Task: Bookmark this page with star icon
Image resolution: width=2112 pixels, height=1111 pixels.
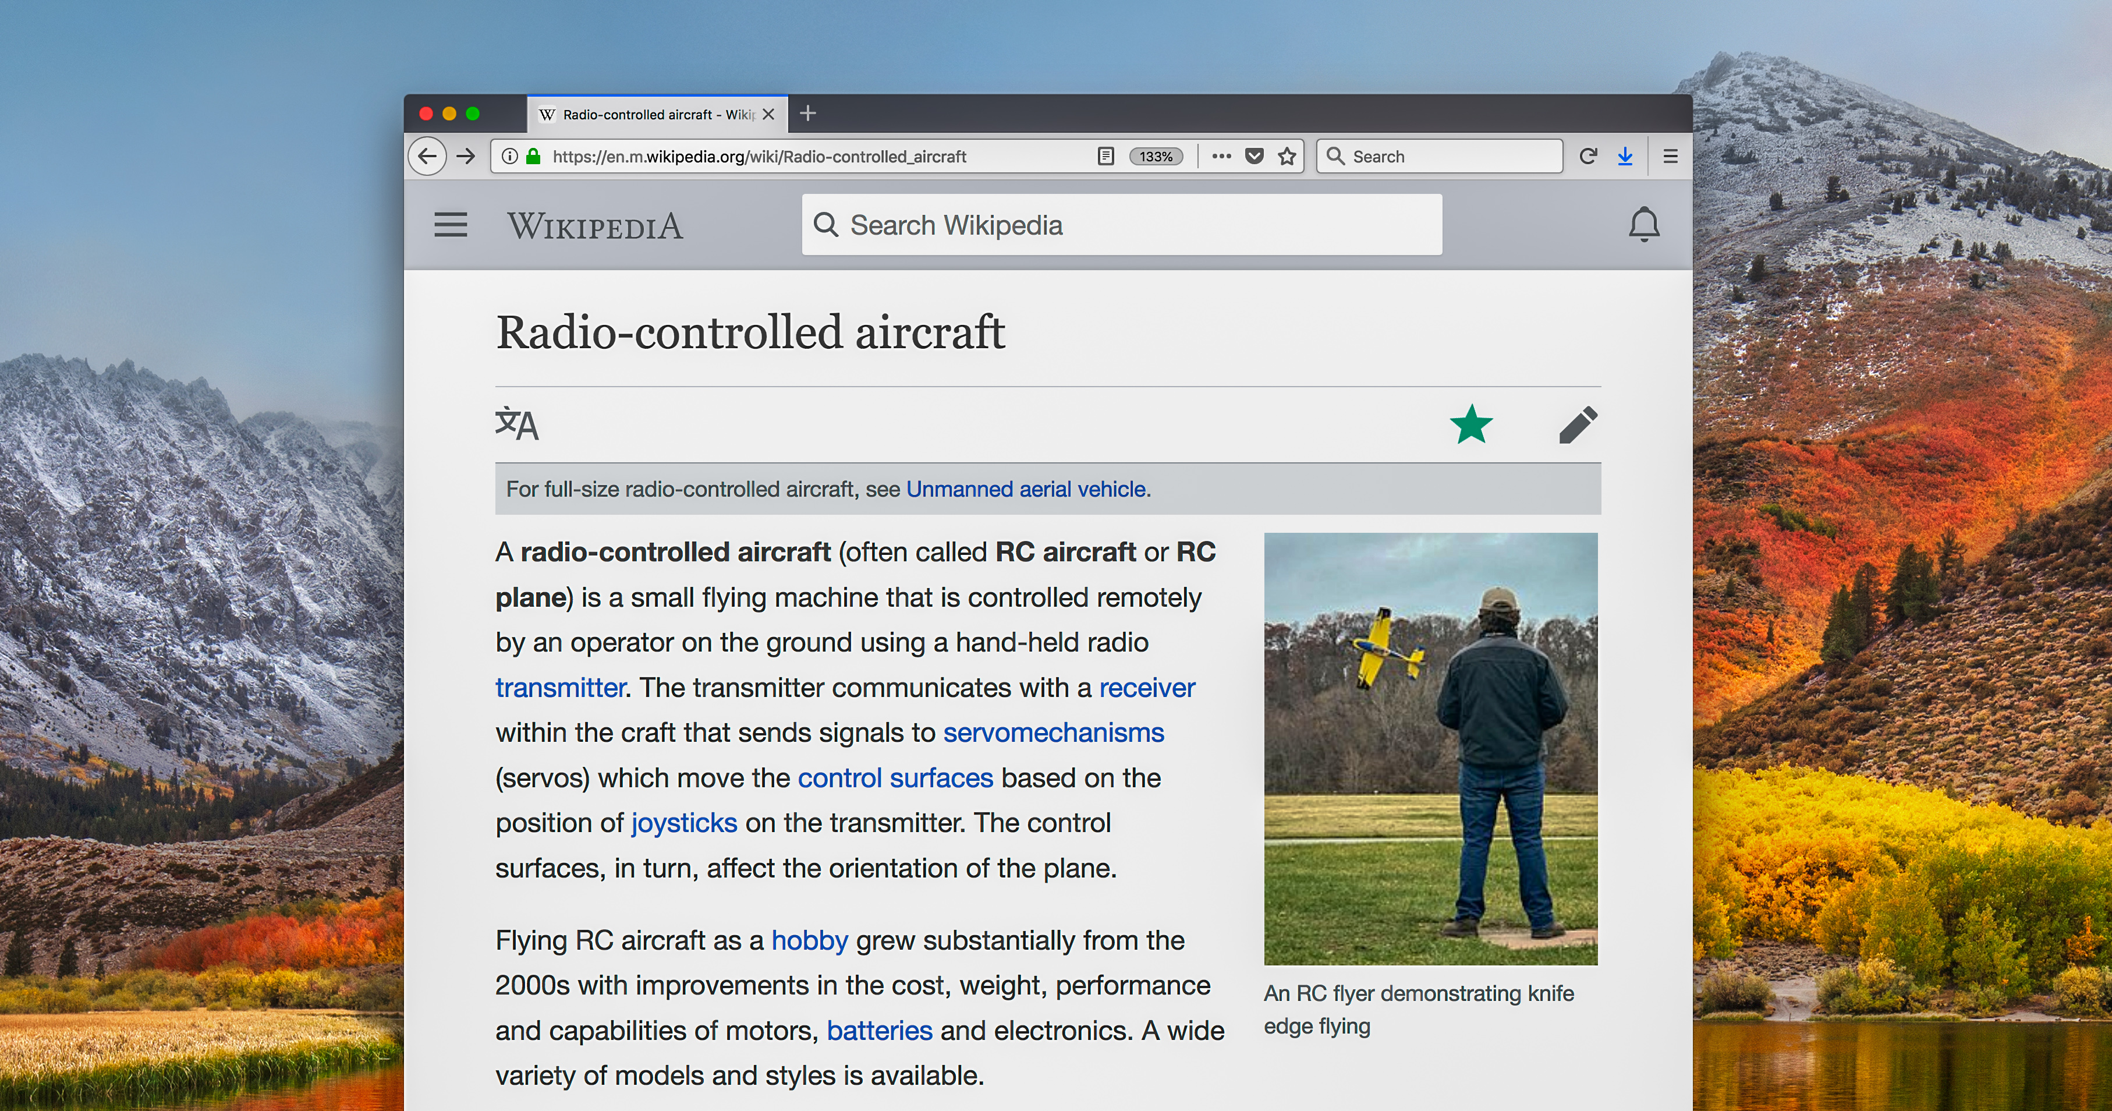Action: point(1287,156)
